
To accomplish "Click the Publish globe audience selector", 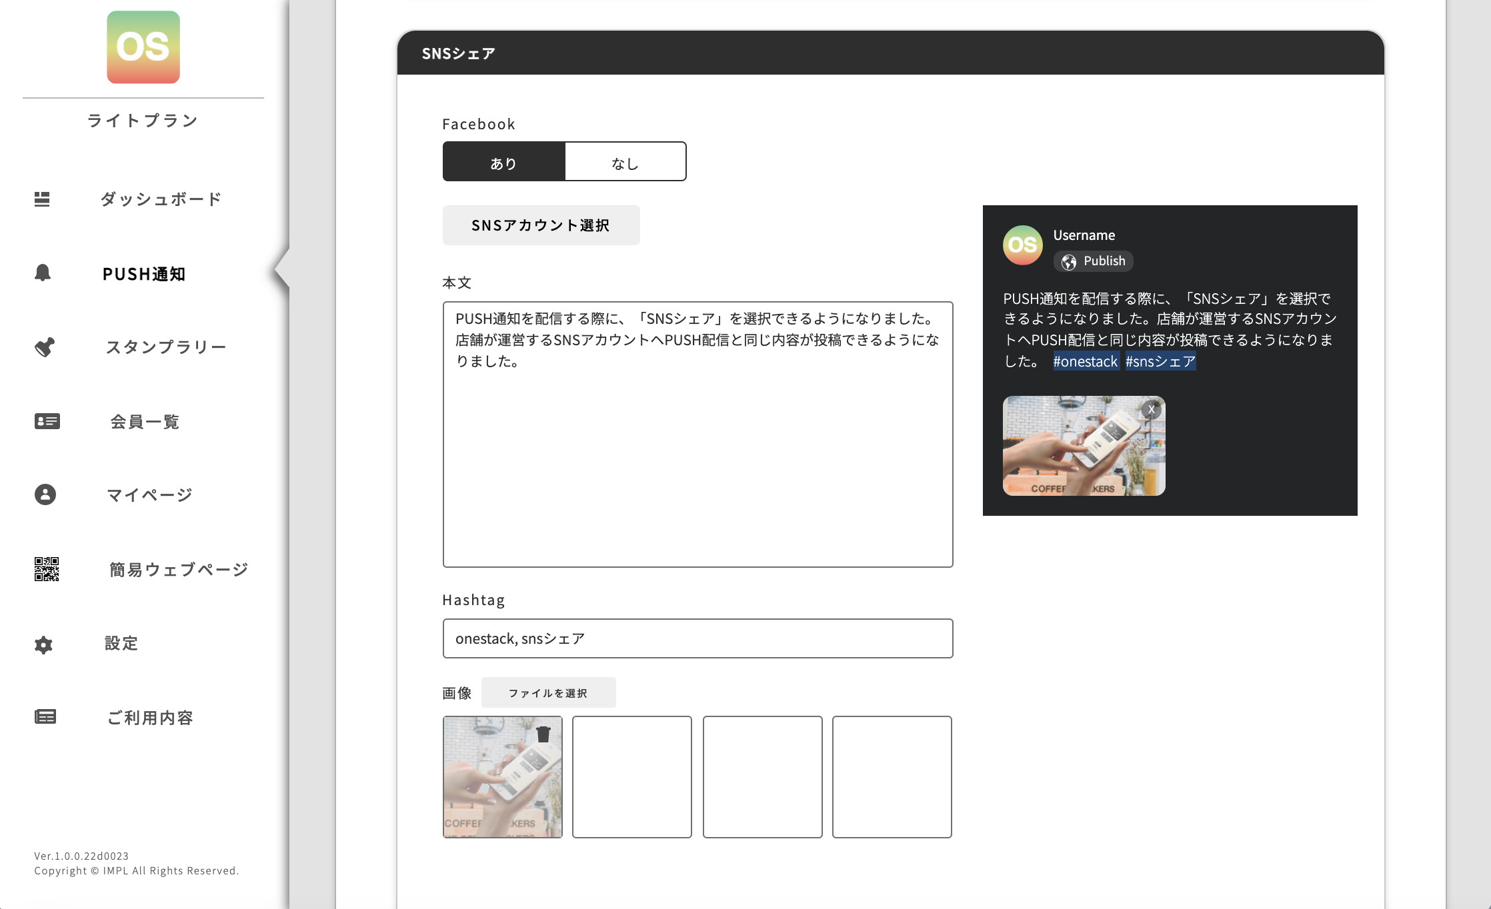I will [1093, 261].
